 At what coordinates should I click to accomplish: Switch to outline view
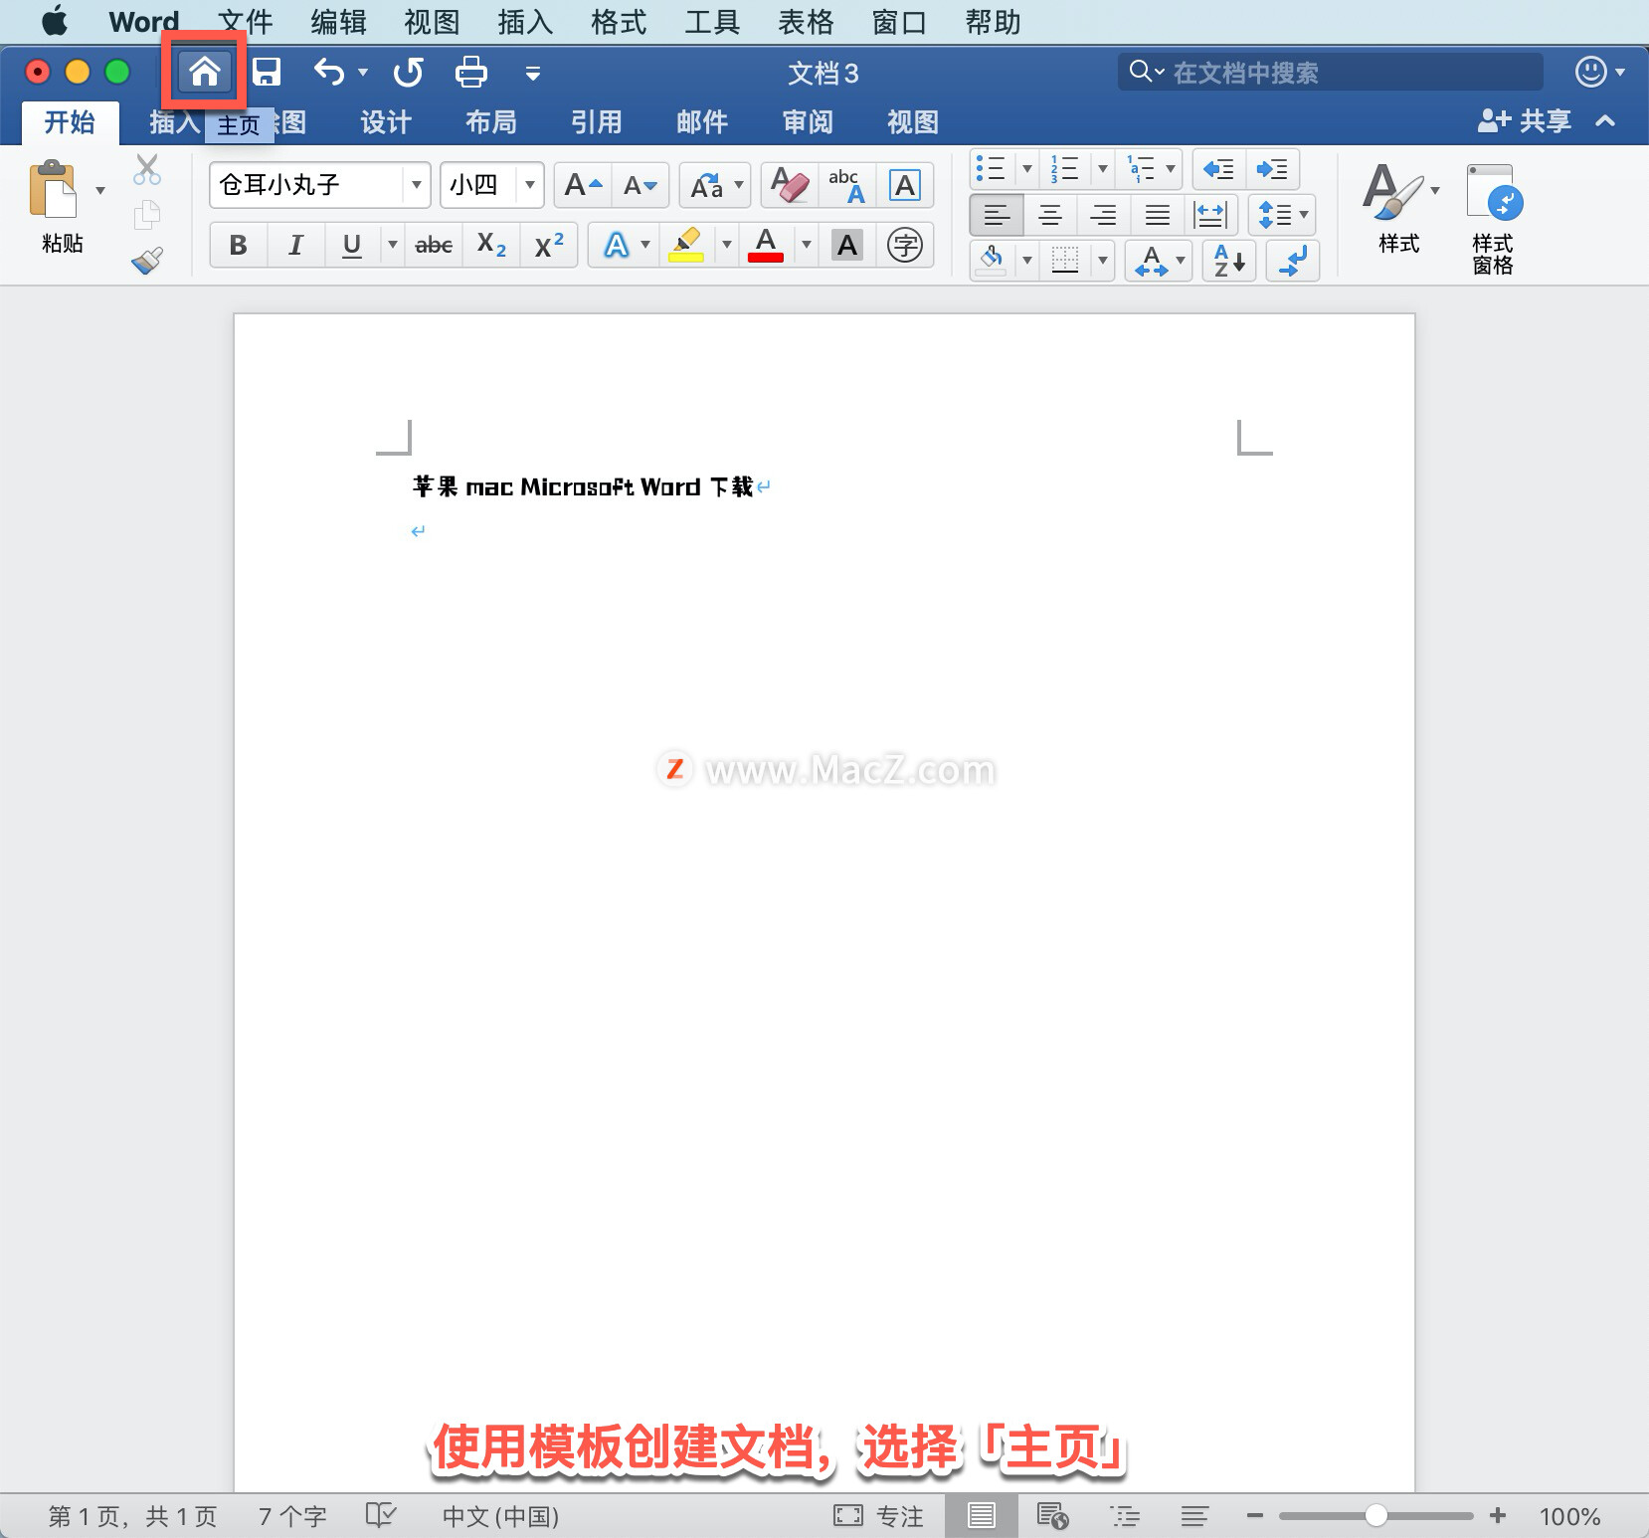tap(1125, 1515)
